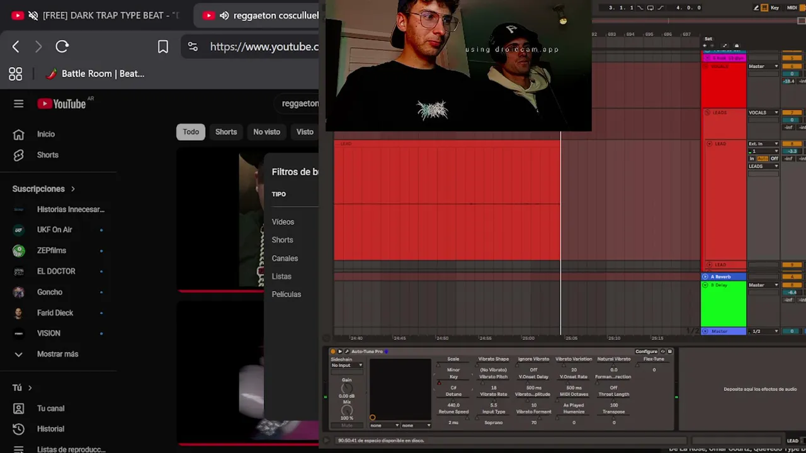Viewport: 806px width, 453px height.
Task: Select the Shorts filter chip
Action: pyautogui.click(x=226, y=132)
